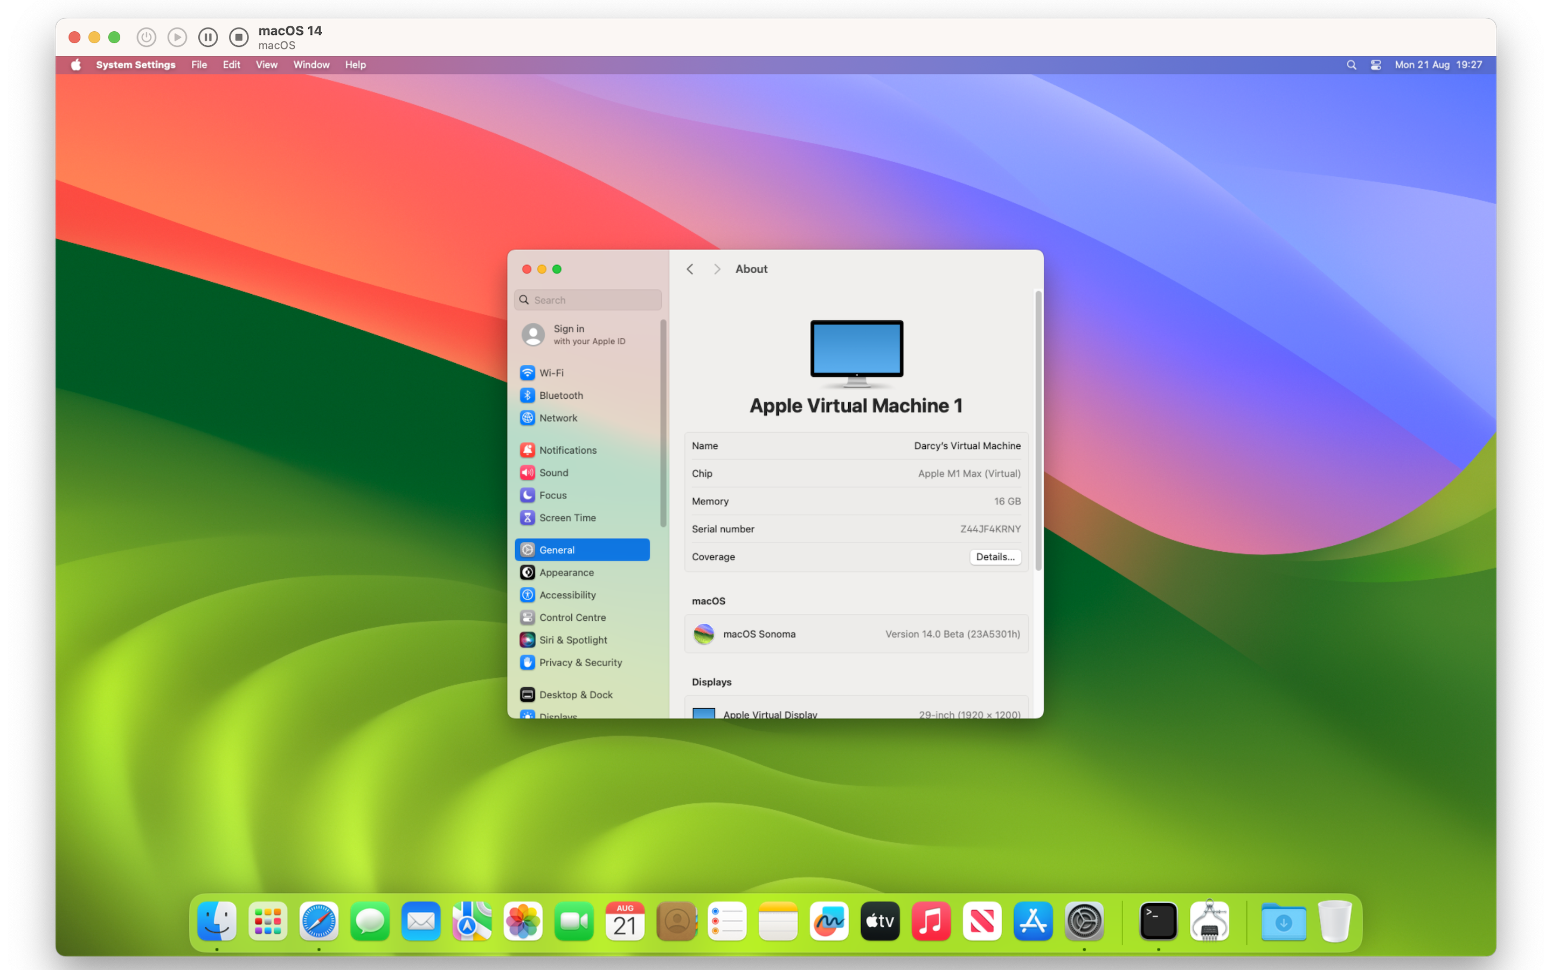The height and width of the screenshot is (970, 1552).
Task: Open Desktop & Dock settings
Action: tap(583, 694)
